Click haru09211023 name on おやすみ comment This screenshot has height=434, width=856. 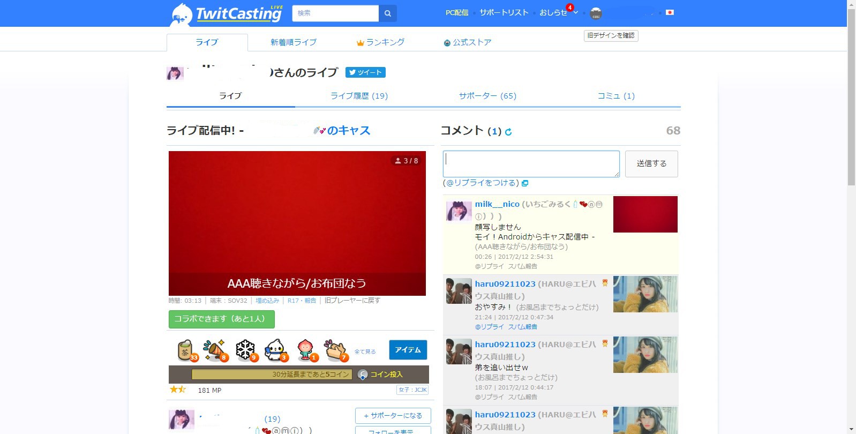[x=505, y=284]
